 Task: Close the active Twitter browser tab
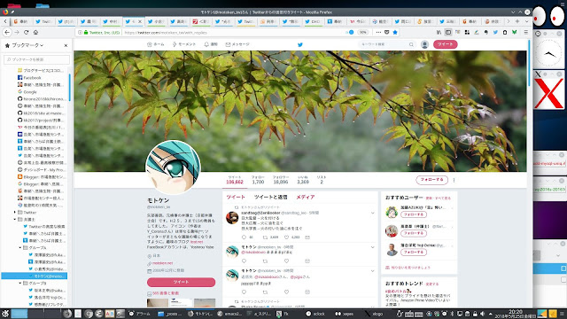tap(140, 21)
